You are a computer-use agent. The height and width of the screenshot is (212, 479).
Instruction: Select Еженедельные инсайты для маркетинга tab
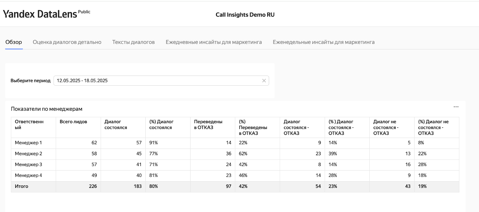click(x=324, y=42)
